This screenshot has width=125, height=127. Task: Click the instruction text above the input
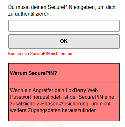pyautogui.click(x=62, y=10)
